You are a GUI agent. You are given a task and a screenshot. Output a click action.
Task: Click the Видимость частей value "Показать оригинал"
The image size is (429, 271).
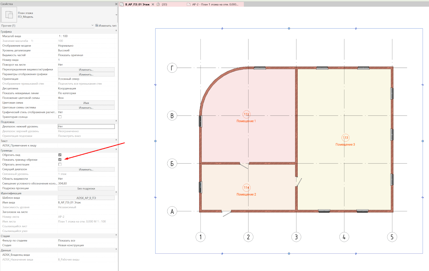pos(71,55)
